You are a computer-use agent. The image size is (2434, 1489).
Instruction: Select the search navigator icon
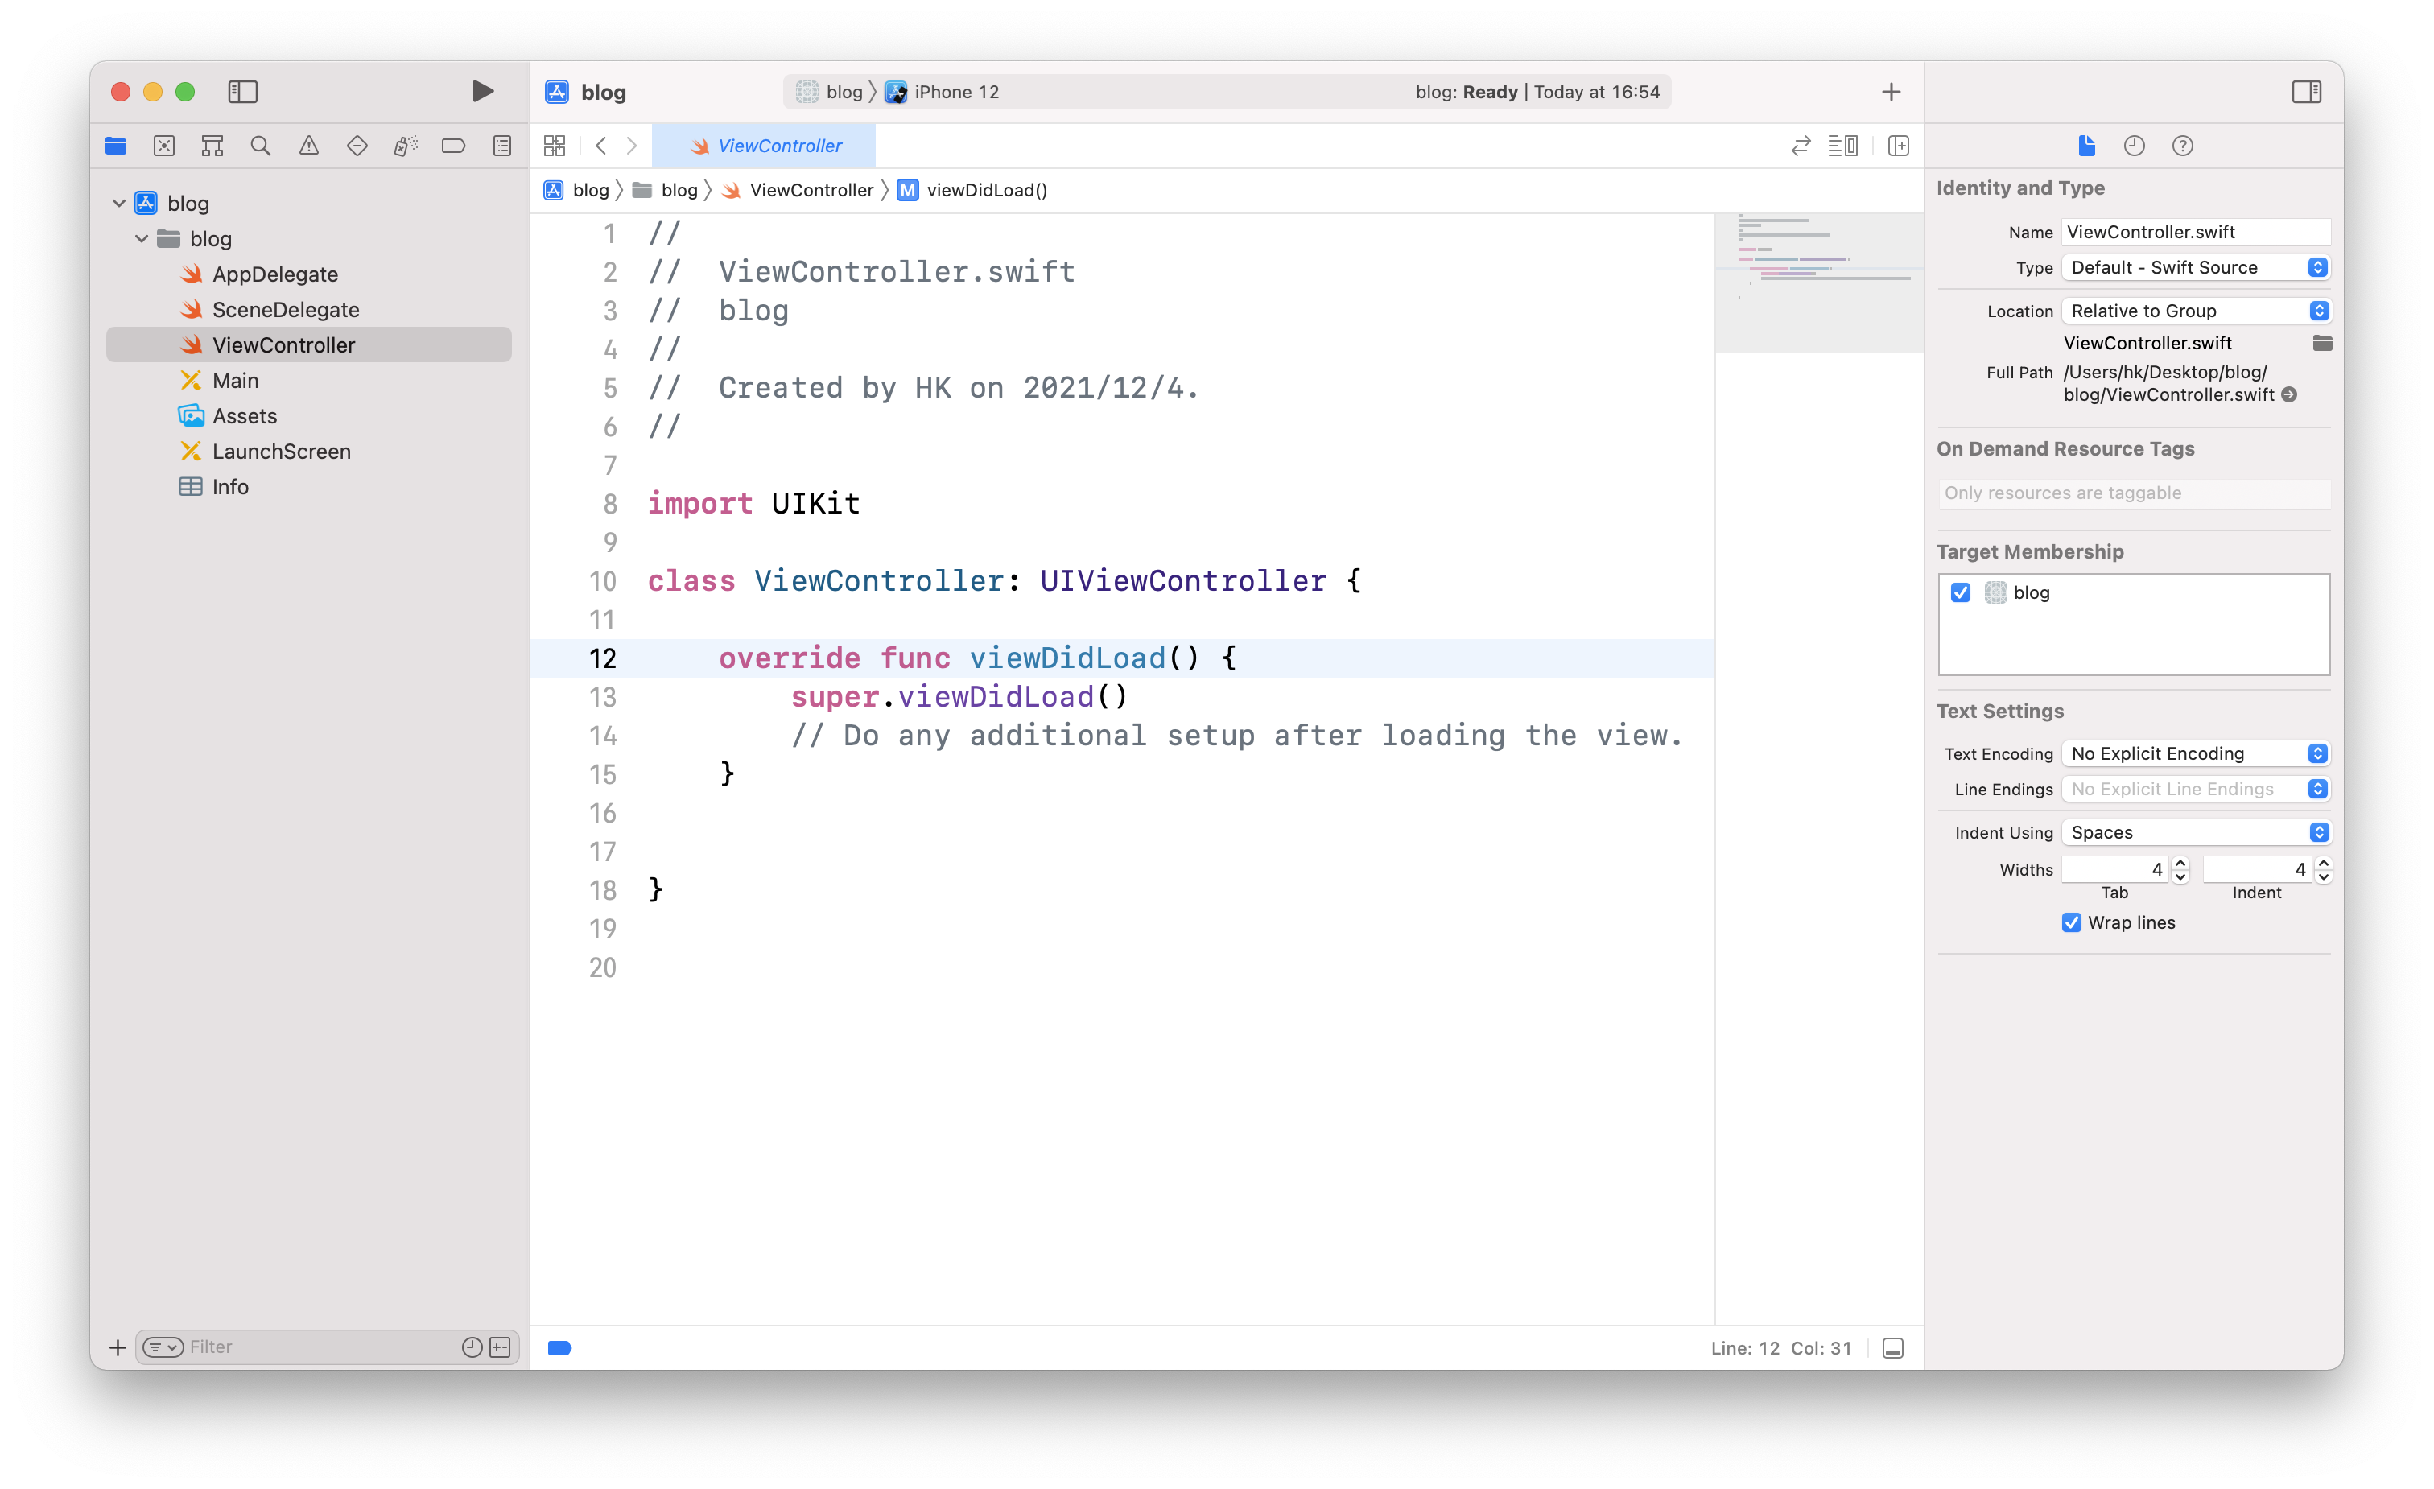[x=261, y=146]
